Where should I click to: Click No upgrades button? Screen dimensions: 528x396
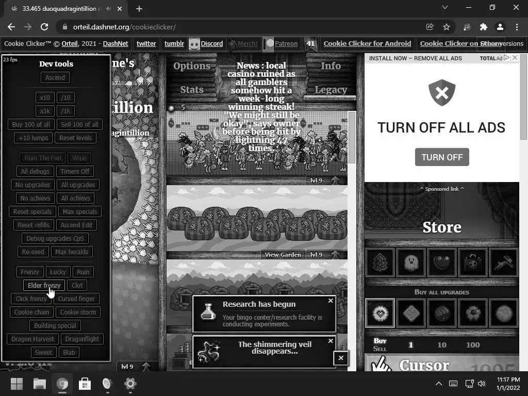click(x=32, y=185)
